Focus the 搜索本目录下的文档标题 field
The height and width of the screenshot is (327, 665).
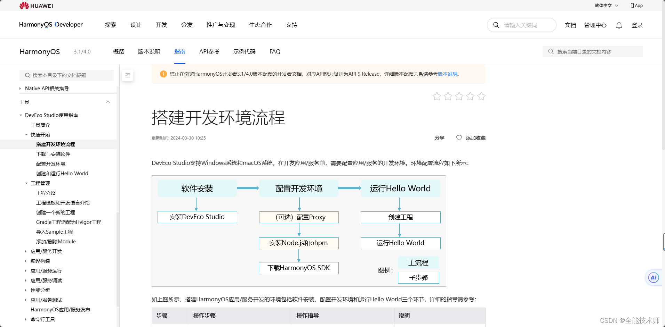[x=66, y=75]
